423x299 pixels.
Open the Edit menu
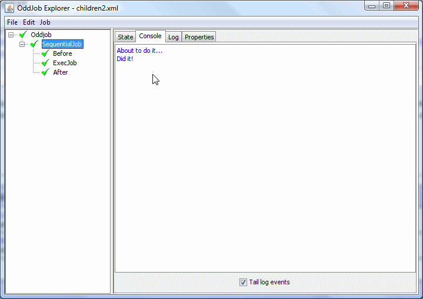29,22
